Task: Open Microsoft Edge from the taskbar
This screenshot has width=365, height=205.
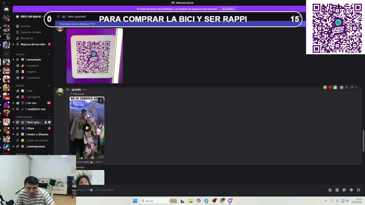Action: click(x=206, y=201)
